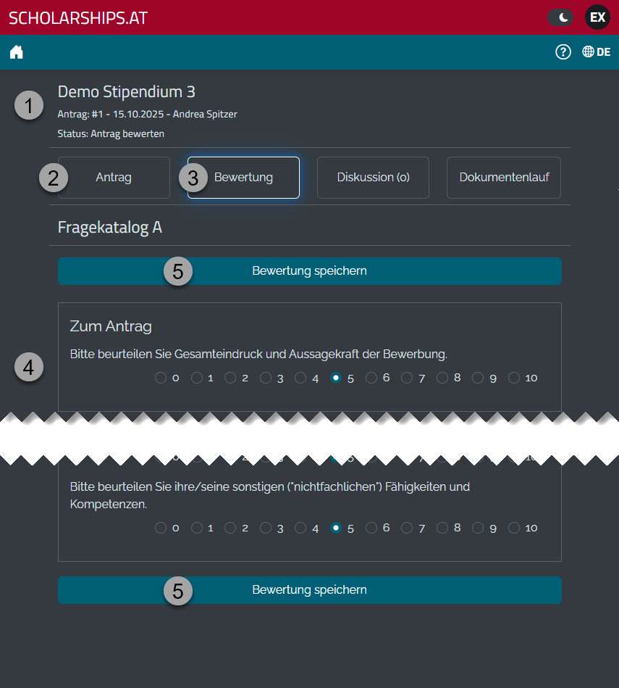This screenshot has width=619, height=688.
Task: Select rating 0 for Gesamteindruck question
Action: [x=160, y=377]
